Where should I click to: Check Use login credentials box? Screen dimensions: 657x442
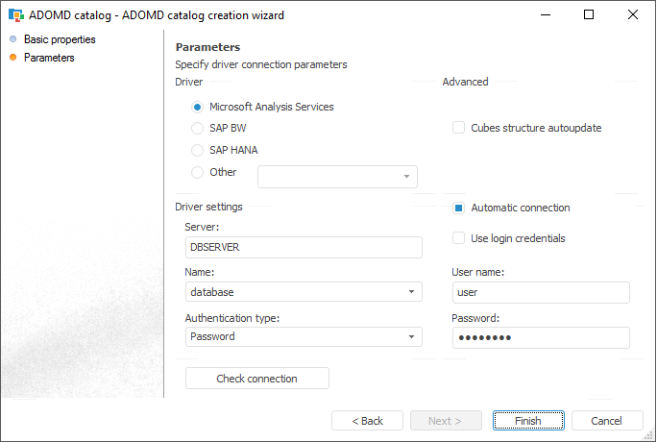(x=459, y=238)
